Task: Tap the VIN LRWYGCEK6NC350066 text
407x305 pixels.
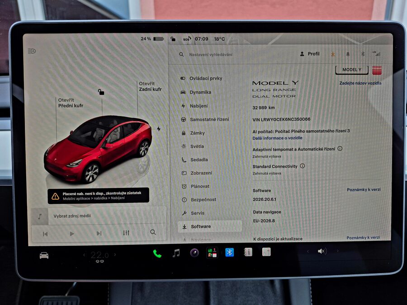Action: tap(281, 119)
